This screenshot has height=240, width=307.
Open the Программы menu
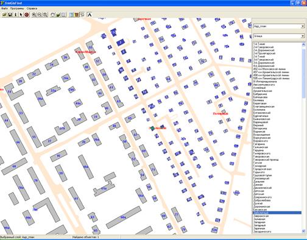pos(17,9)
